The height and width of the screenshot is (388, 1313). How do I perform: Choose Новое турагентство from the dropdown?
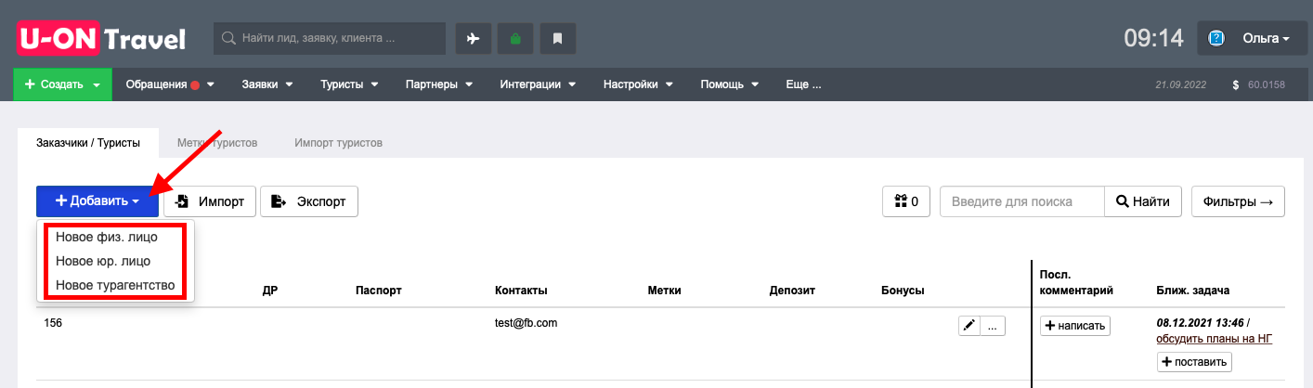pos(115,285)
